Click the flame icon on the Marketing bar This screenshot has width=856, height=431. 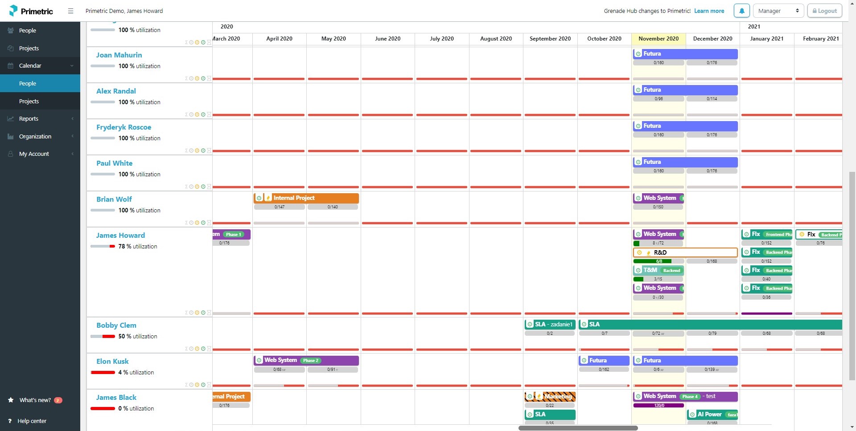pyautogui.click(x=539, y=397)
